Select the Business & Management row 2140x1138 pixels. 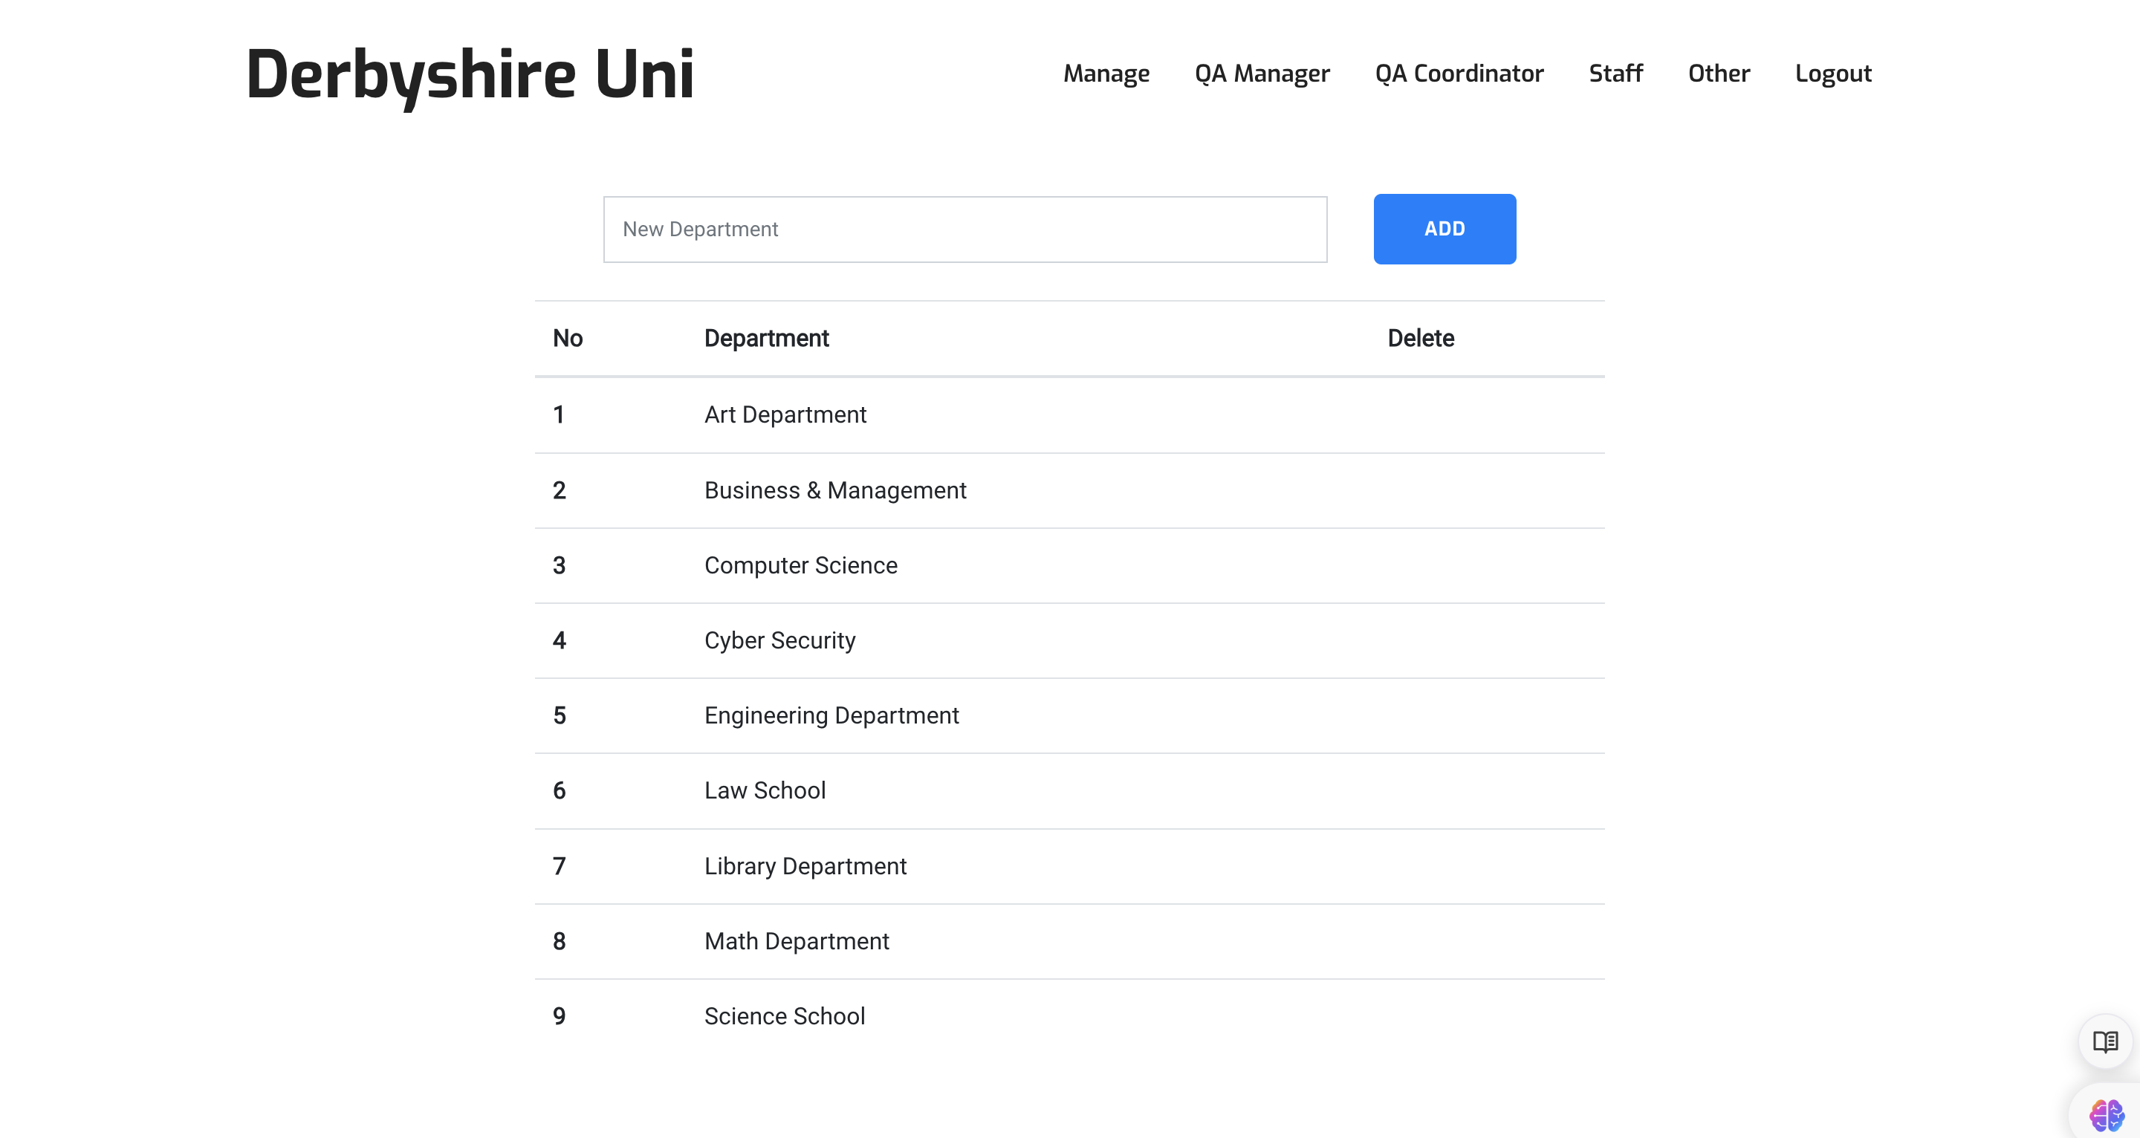click(835, 490)
